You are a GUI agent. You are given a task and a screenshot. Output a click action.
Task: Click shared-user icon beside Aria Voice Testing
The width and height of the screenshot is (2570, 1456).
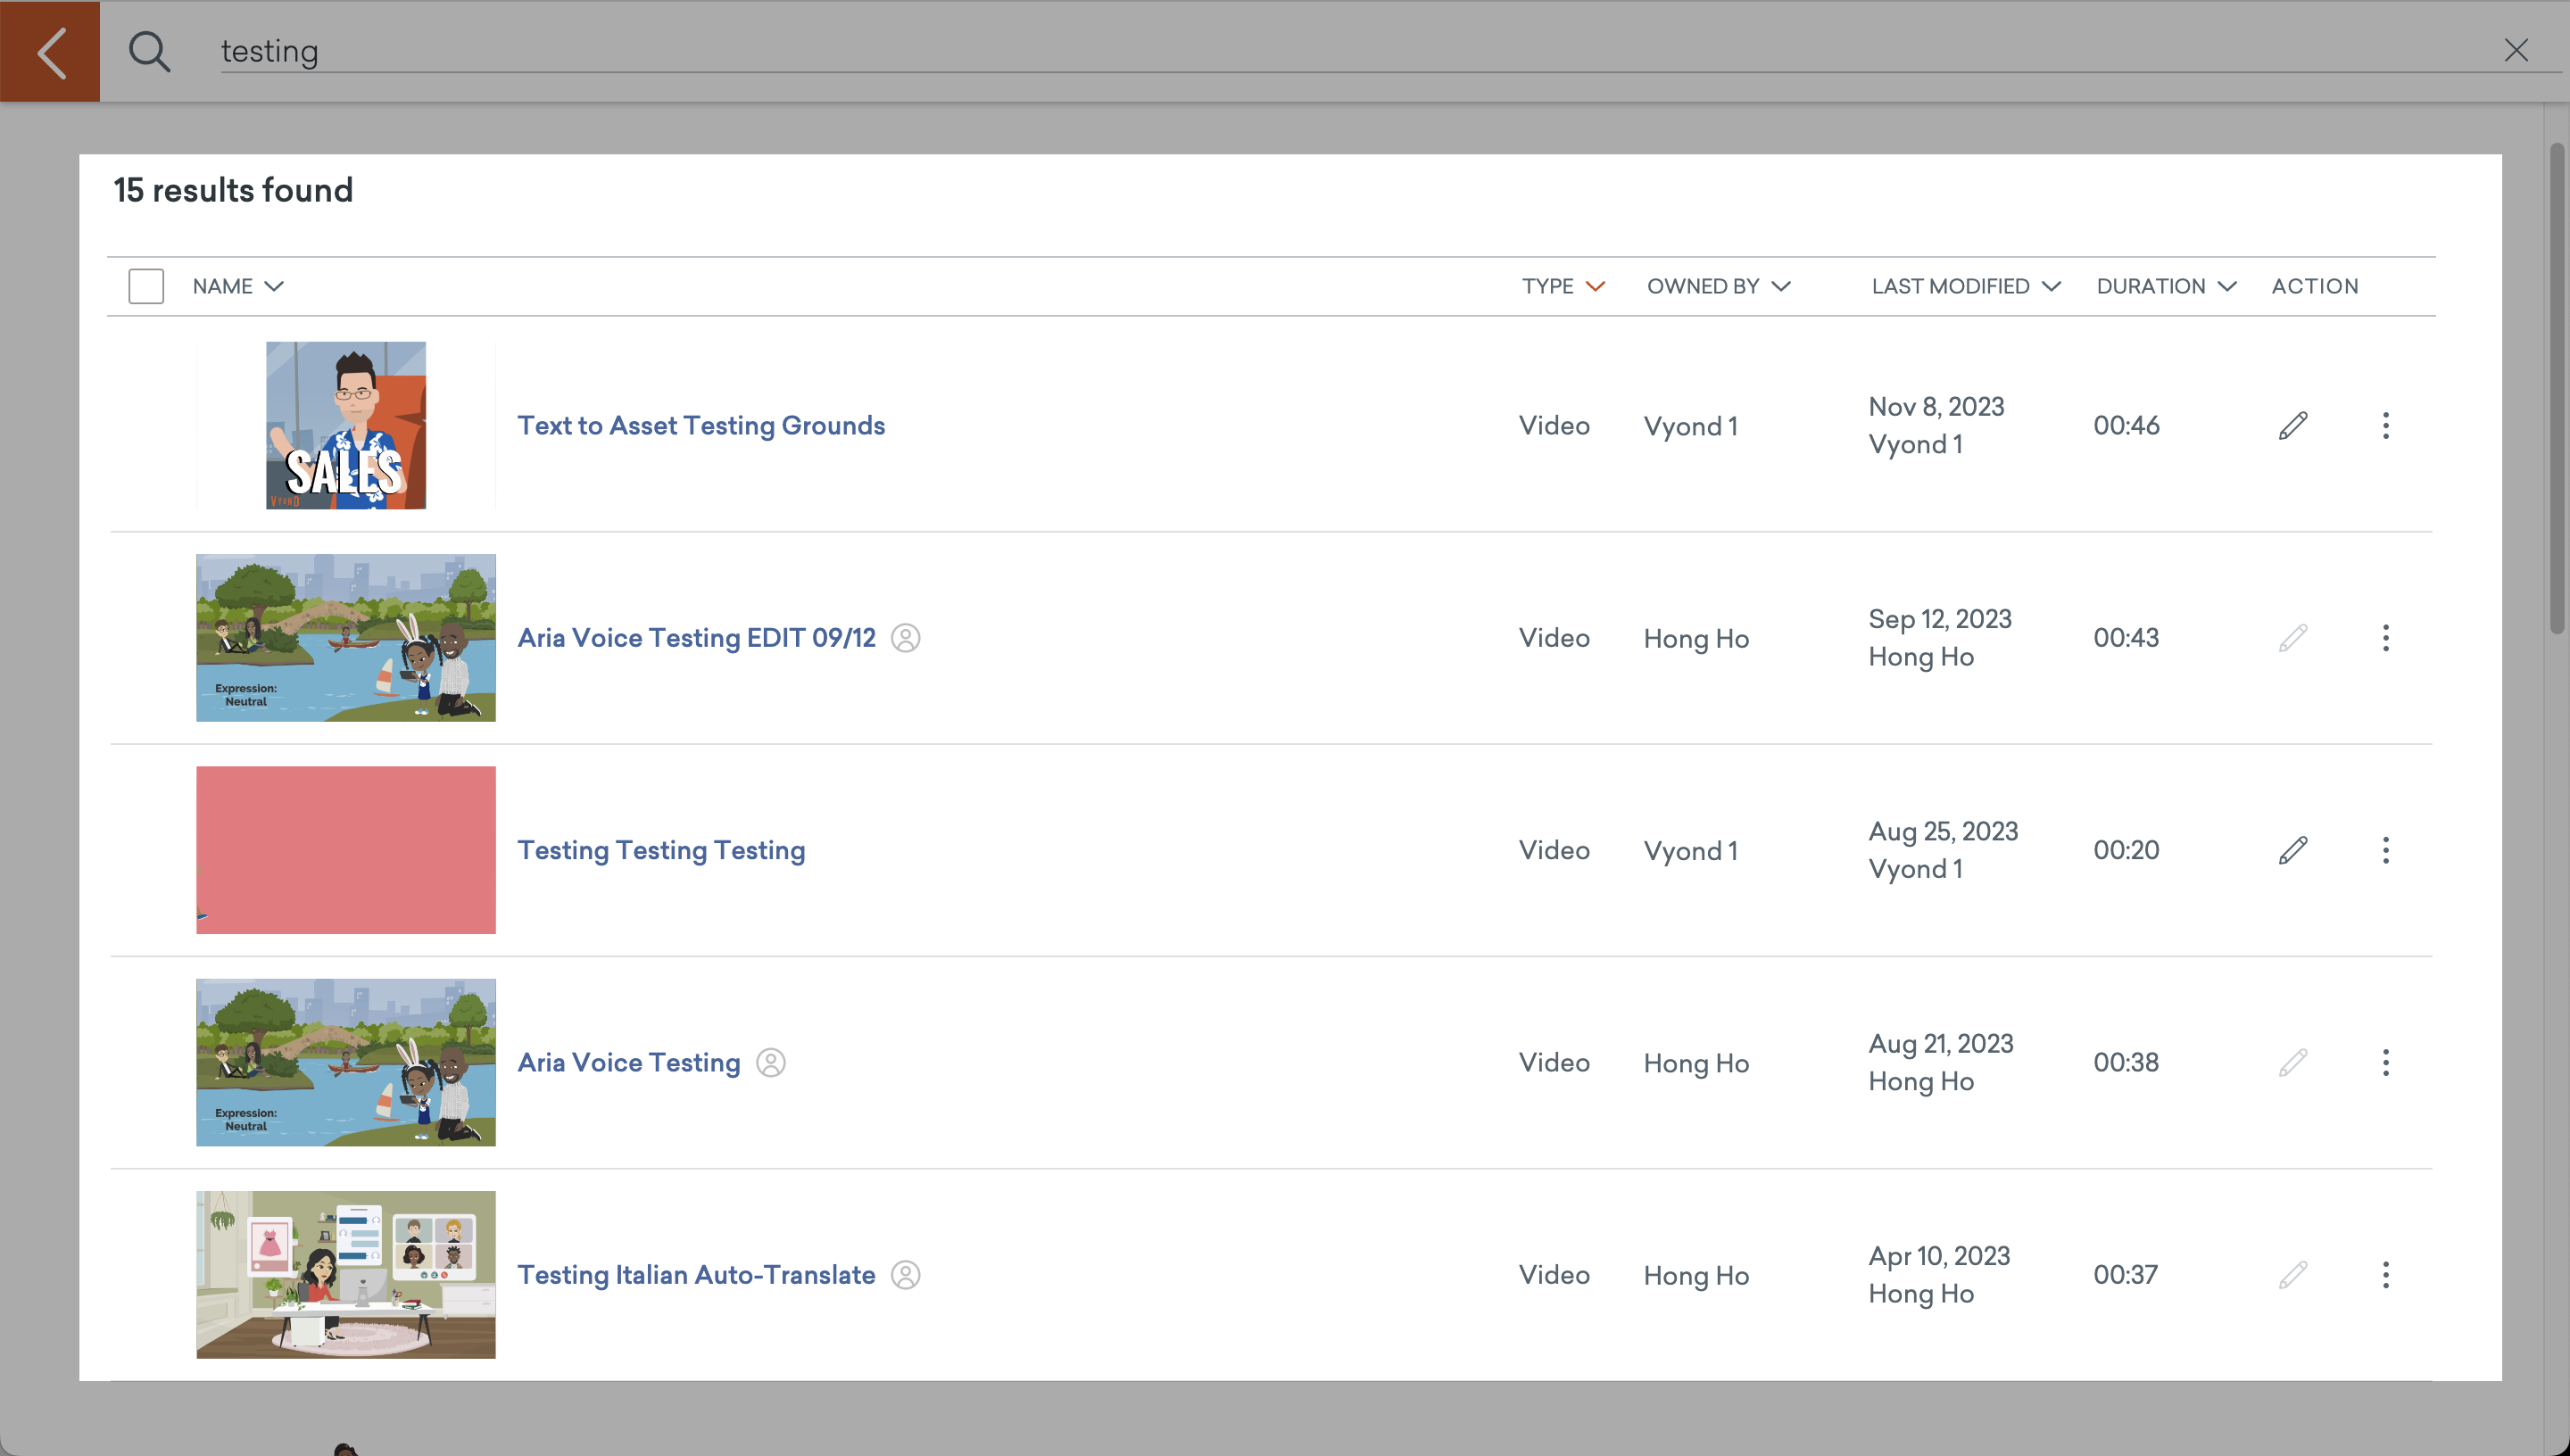[x=770, y=1062]
